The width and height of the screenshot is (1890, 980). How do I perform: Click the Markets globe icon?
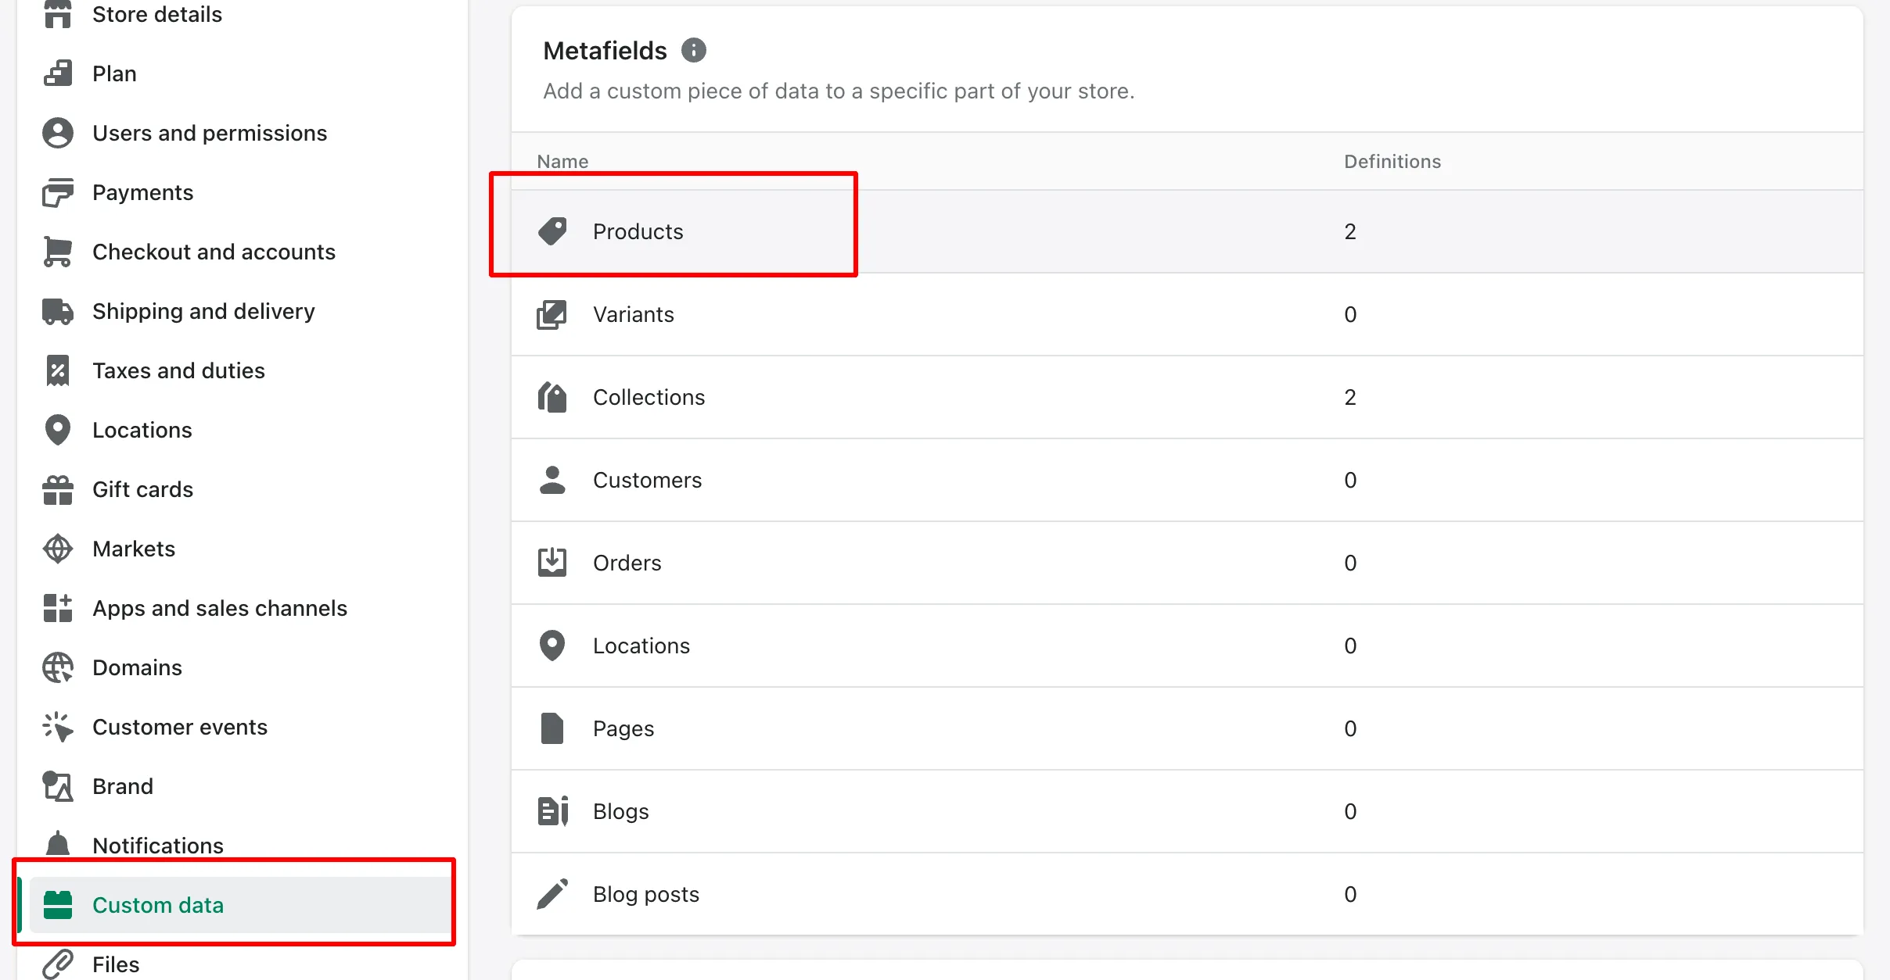pyautogui.click(x=58, y=549)
